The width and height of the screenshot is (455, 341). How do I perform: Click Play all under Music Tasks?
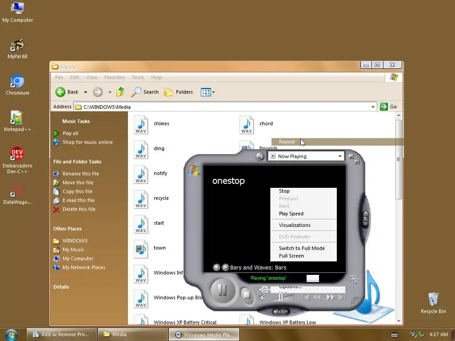[70, 133]
